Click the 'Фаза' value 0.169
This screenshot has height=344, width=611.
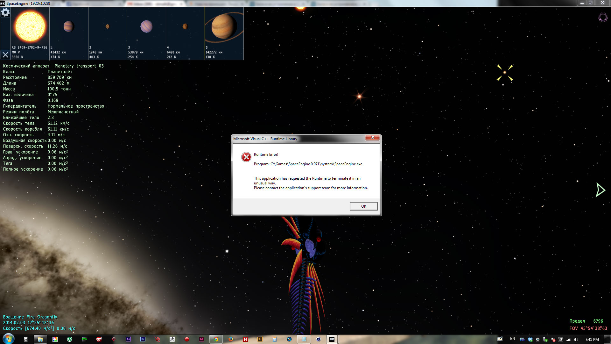click(x=53, y=100)
